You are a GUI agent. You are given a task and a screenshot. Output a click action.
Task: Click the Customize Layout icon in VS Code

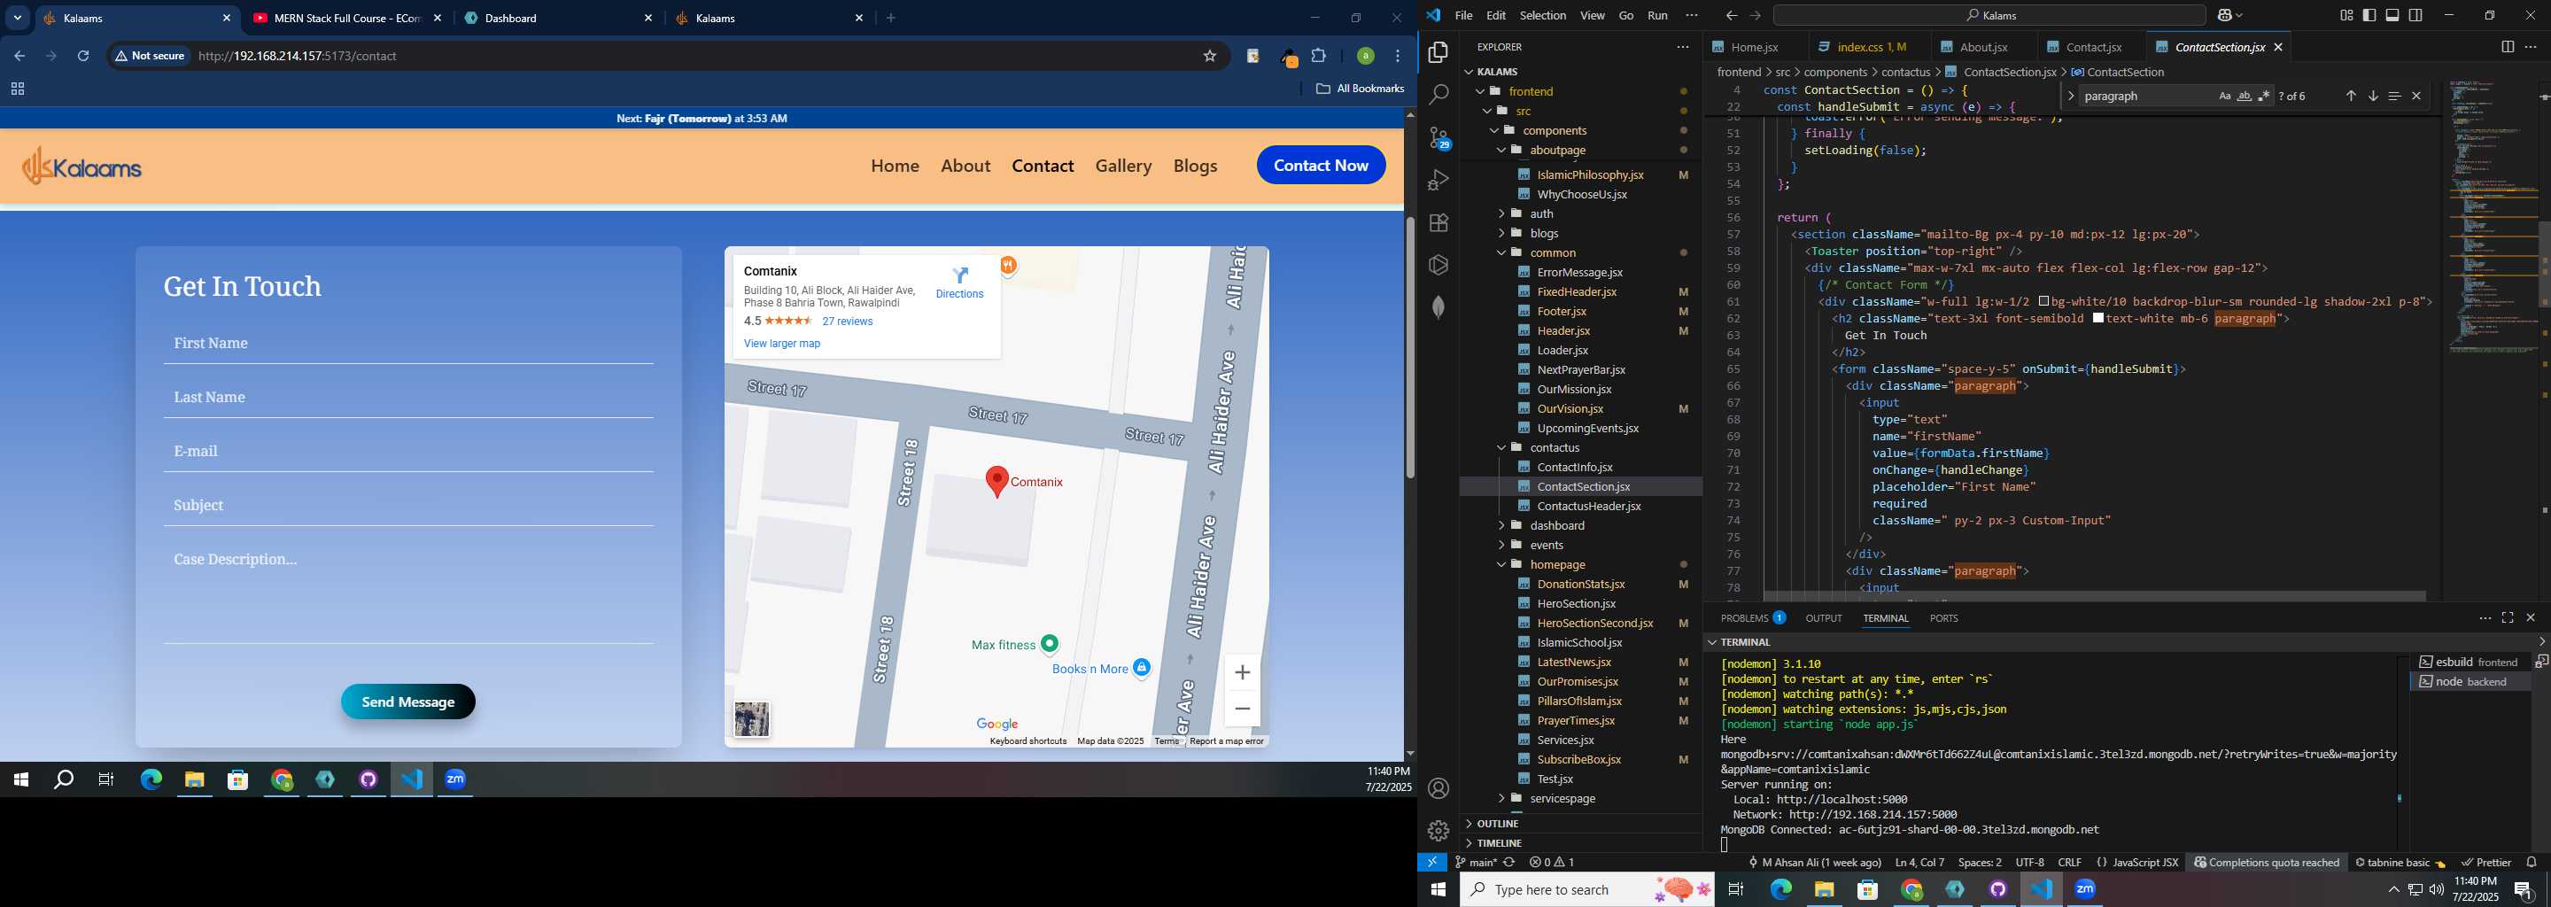[x=2346, y=16]
